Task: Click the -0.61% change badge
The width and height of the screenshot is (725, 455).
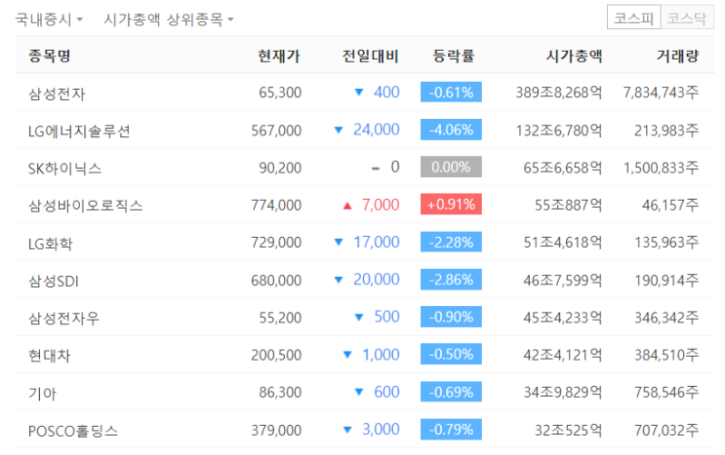Action: coord(451,92)
